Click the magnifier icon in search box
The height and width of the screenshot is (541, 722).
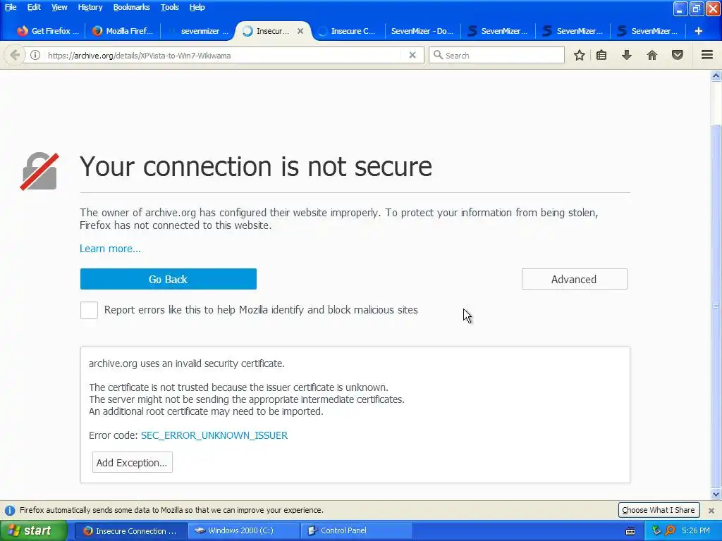(x=438, y=55)
